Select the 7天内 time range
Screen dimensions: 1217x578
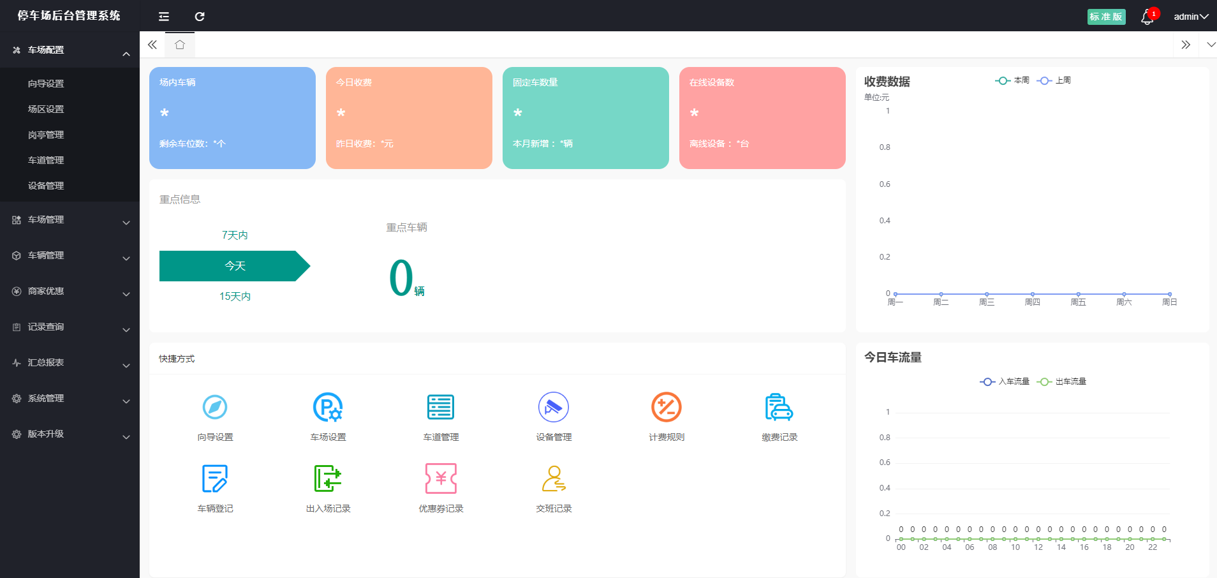235,235
